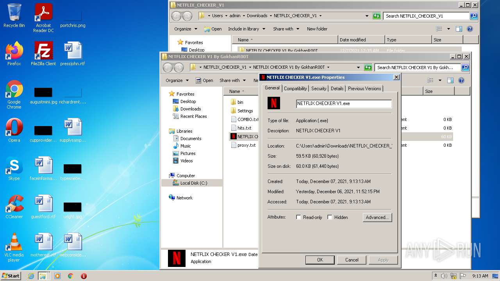Image resolution: width=500 pixels, height=281 pixels.
Task: Select the Documents library
Action: [x=191, y=139]
